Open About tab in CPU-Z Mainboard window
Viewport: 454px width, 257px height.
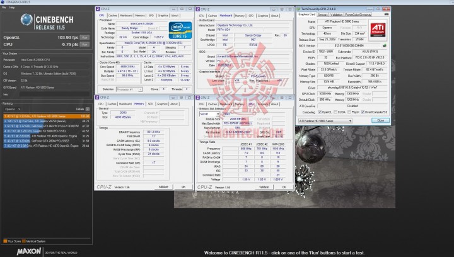tap(274, 16)
